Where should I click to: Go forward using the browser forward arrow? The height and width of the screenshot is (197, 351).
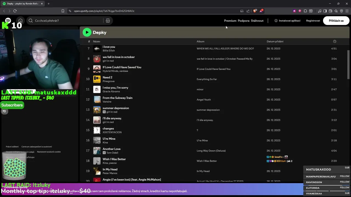[9, 11]
